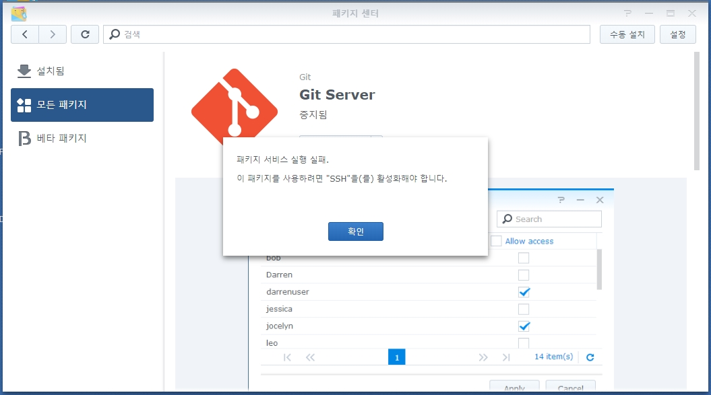Viewport: 711px width, 395px height.
Task: Close the inner Git user dialog
Action: coord(600,200)
